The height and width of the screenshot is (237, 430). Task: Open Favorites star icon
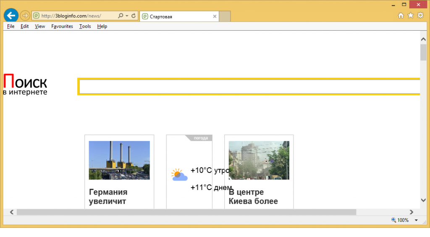[410, 16]
